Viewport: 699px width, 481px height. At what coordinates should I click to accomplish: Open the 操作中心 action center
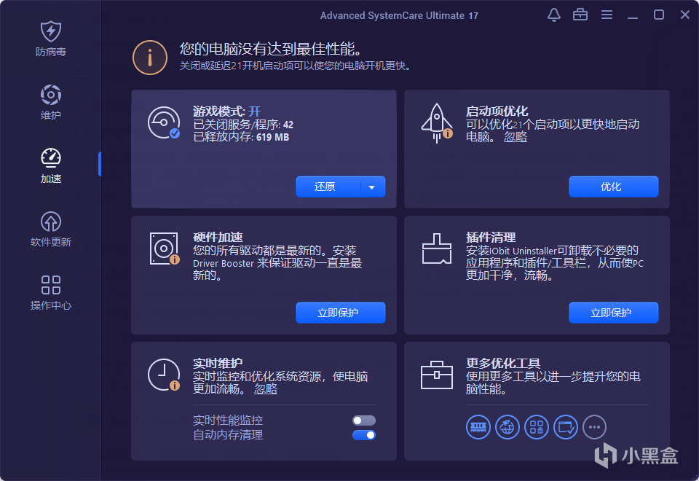pos(51,293)
